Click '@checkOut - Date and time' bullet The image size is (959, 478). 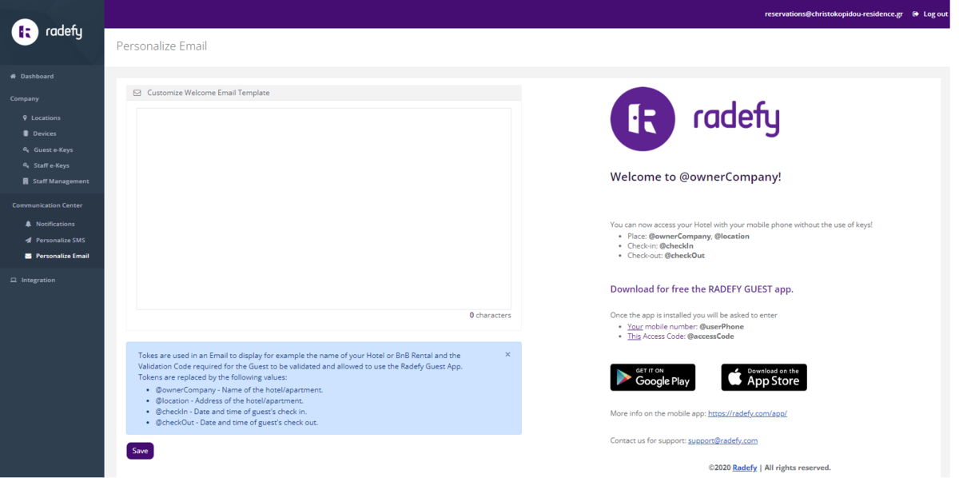pos(237,422)
